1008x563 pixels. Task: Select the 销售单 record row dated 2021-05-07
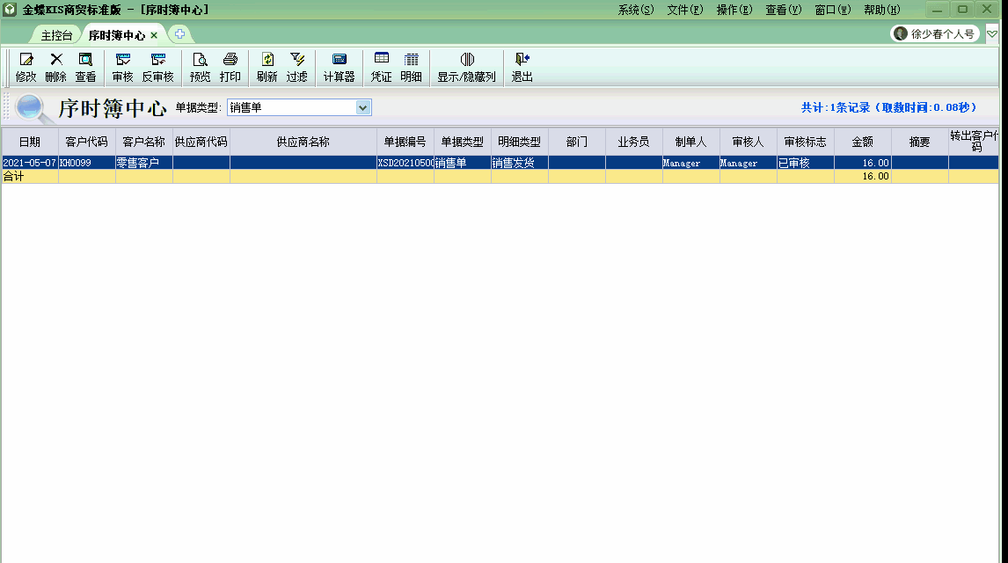click(x=352, y=162)
